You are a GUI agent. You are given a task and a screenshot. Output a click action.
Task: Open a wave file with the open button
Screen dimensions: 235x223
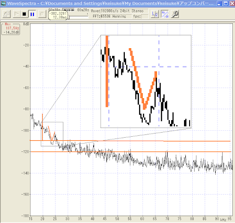(6, 14)
